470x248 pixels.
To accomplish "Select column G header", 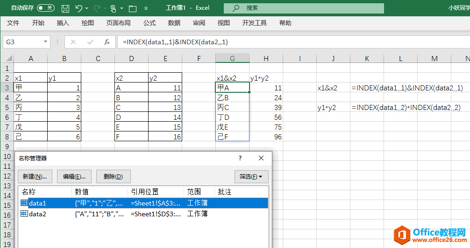I will coord(232,59).
